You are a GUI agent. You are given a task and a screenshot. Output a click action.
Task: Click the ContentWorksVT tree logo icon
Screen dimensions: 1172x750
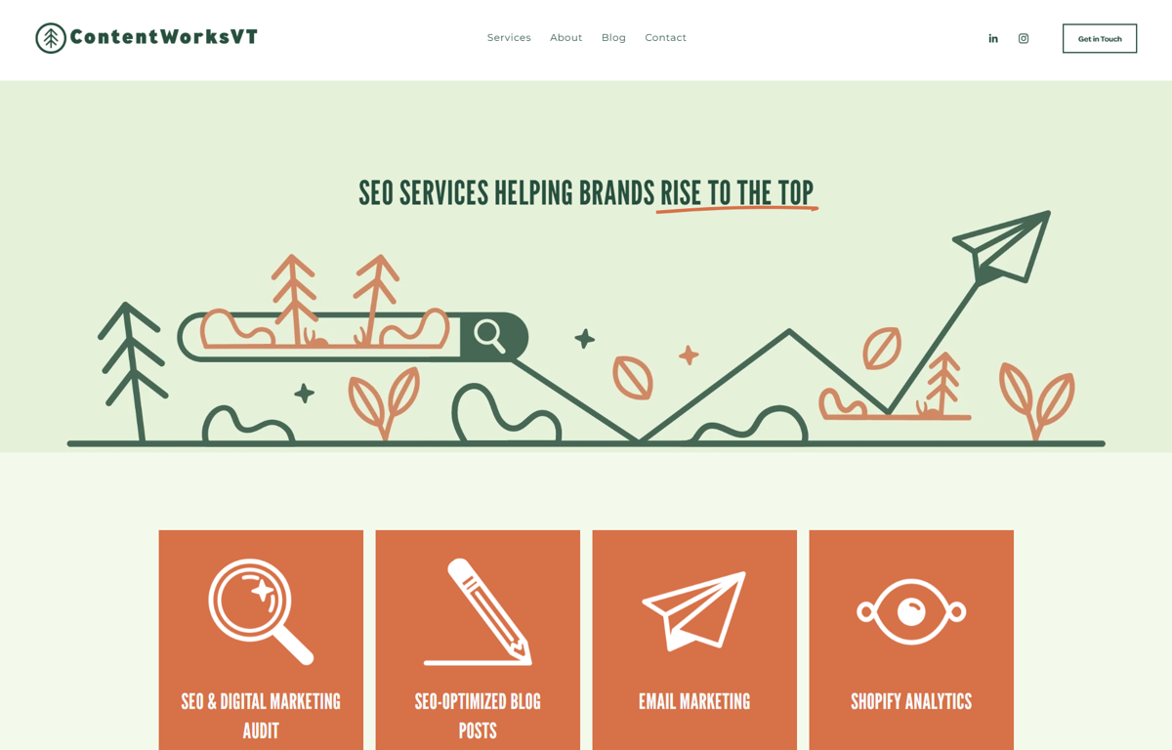tap(51, 38)
